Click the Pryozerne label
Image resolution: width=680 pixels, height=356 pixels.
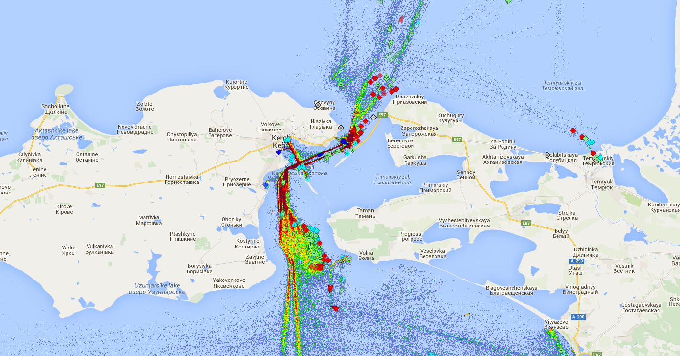click(238, 182)
